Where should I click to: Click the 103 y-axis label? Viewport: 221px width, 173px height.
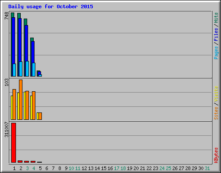[x=6, y=82]
